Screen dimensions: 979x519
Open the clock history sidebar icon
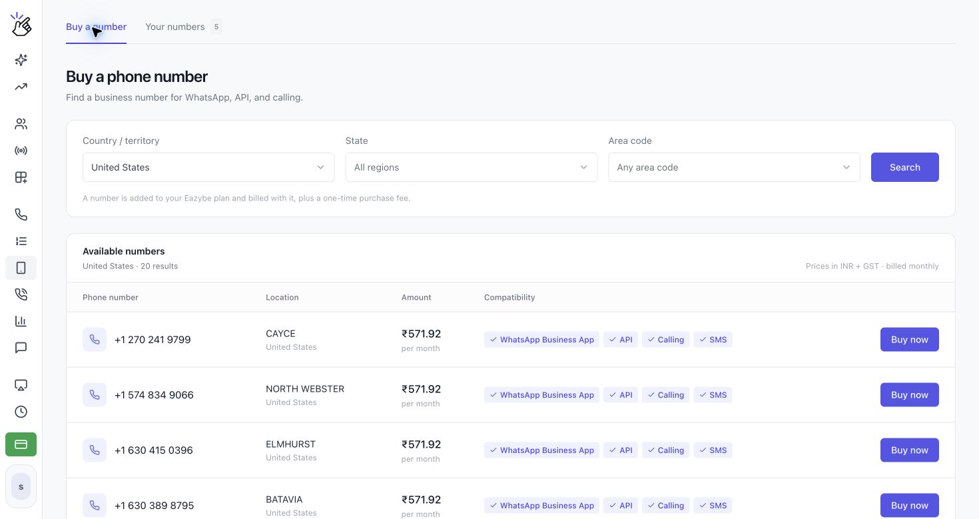pyautogui.click(x=21, y=412)
